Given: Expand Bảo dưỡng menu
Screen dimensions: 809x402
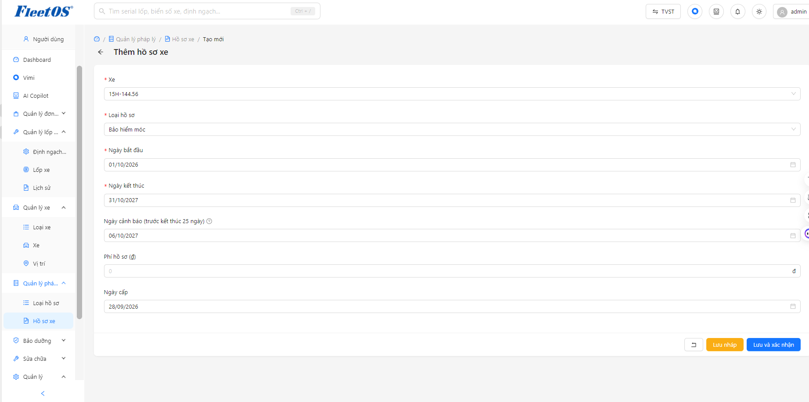Looking at the screenshot, I should pos(40,341).
